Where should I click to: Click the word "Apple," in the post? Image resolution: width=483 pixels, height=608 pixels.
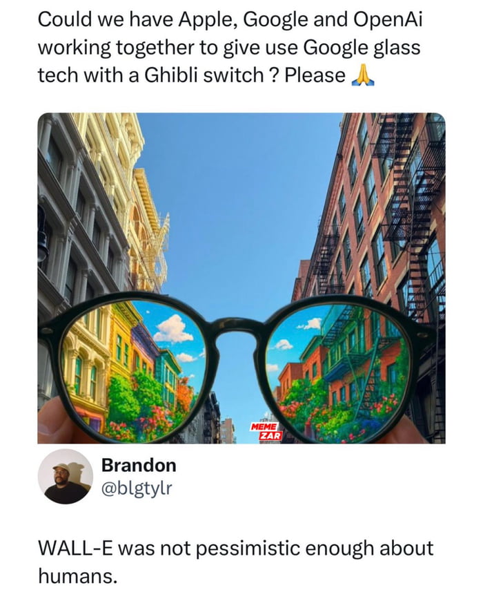tap(207, 21)
